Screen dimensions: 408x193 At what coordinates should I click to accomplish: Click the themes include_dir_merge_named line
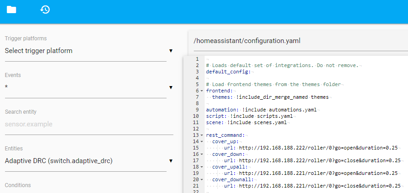pyautogui.click(x=270, y=97)
